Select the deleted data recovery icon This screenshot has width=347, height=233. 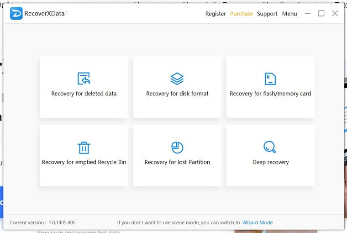point(84,79)
